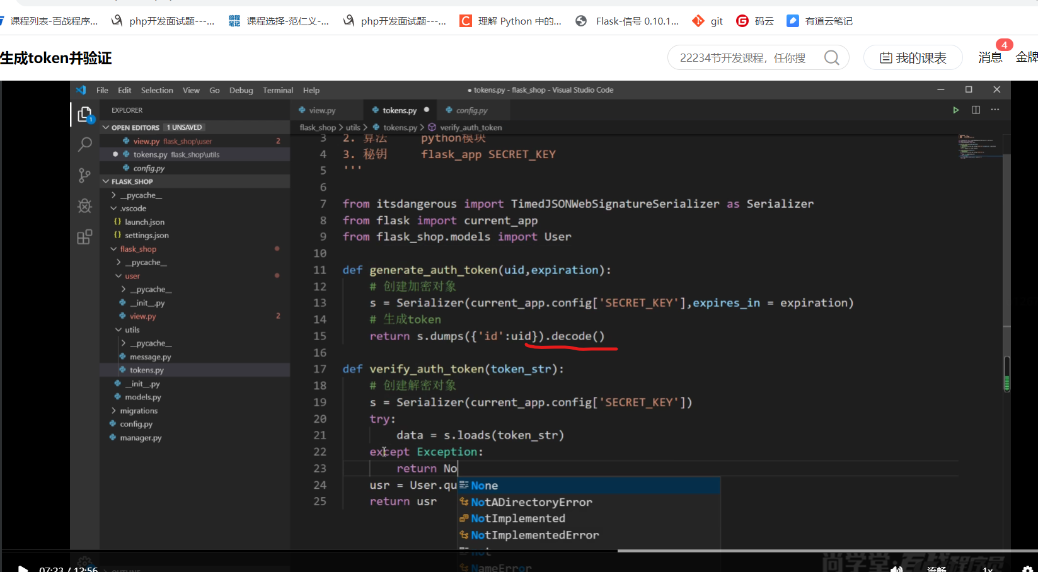Collapse the user folder
1038x572 pixels.
pos(118,276)
